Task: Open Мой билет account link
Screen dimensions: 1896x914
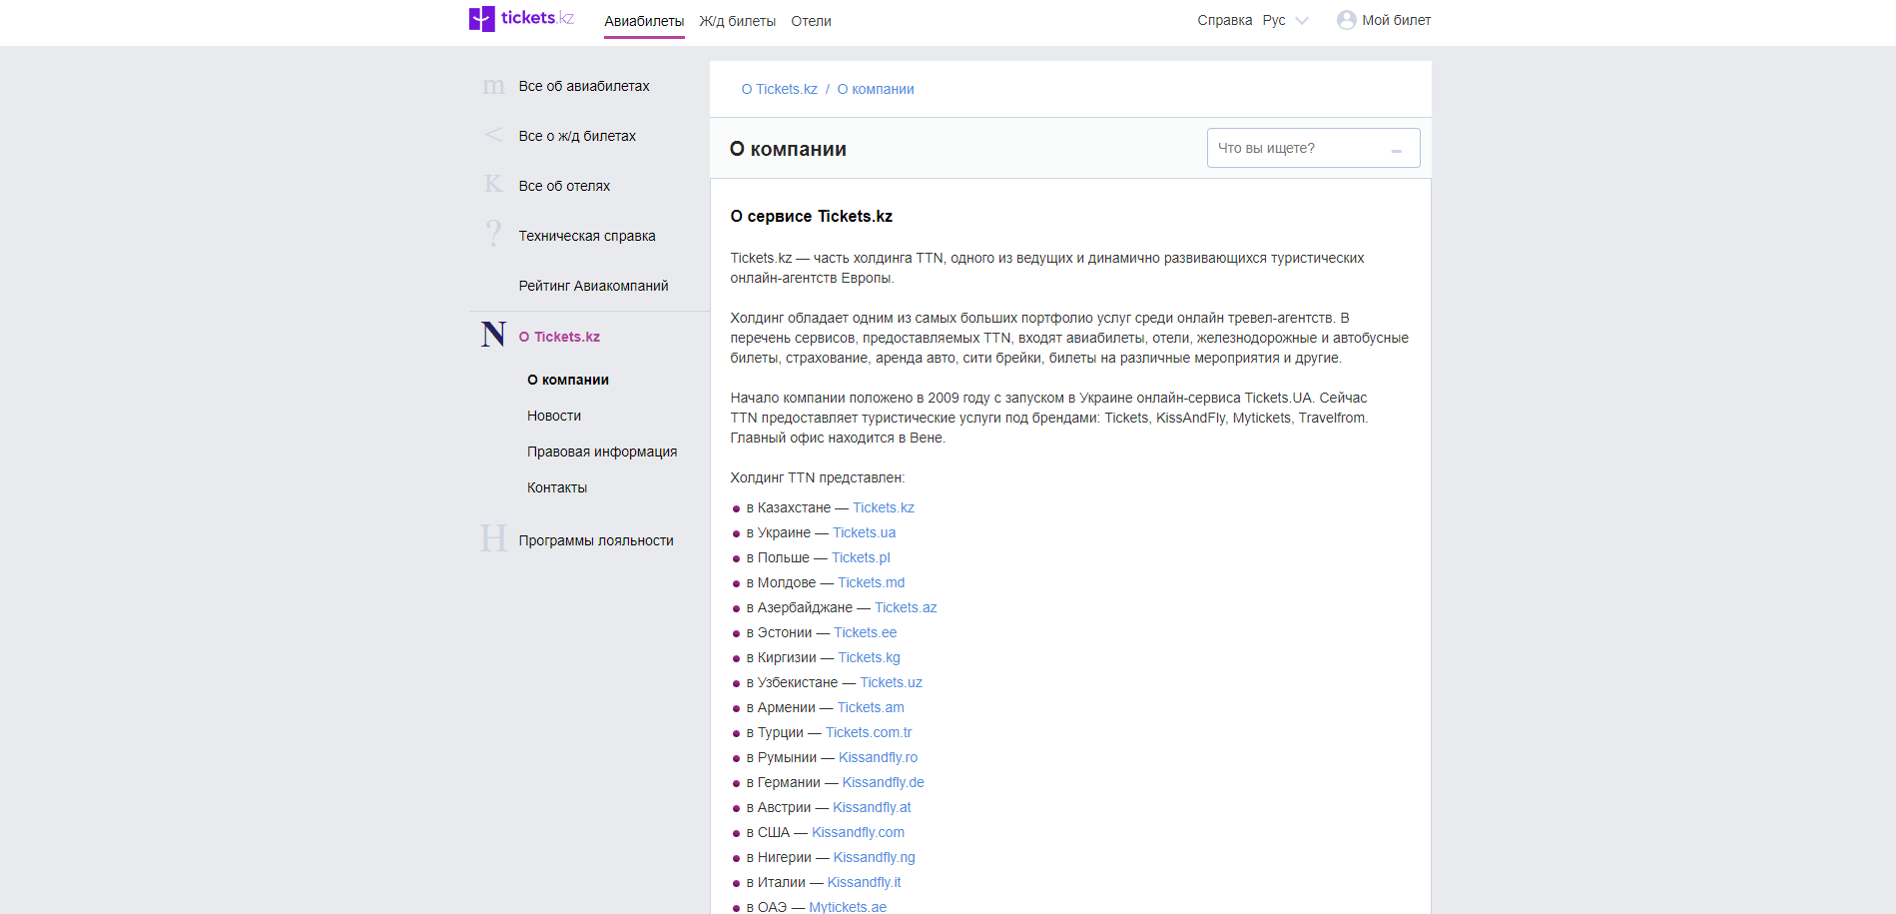Action: (1396, 20)
